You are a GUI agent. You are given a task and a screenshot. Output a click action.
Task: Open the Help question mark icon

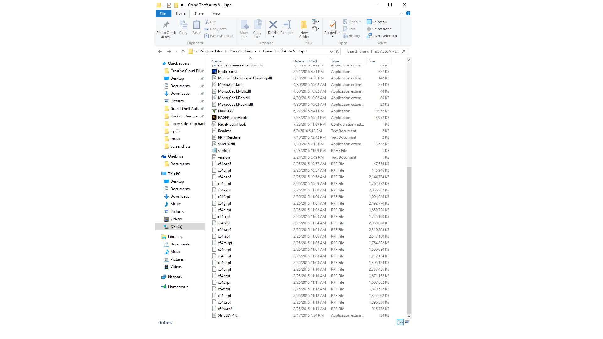[x=408, y=13]
